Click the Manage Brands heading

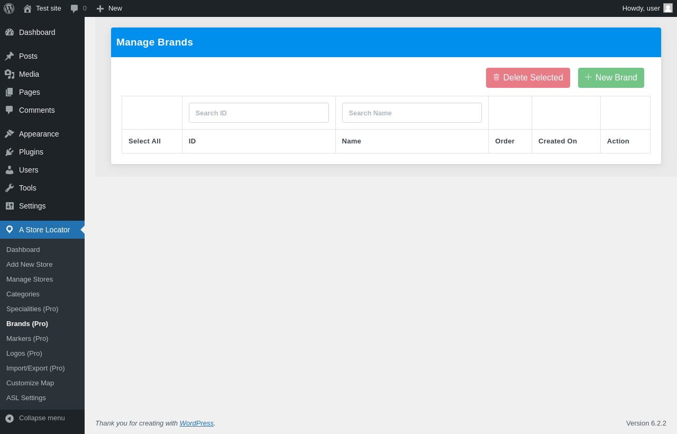[x=154, y=42]
